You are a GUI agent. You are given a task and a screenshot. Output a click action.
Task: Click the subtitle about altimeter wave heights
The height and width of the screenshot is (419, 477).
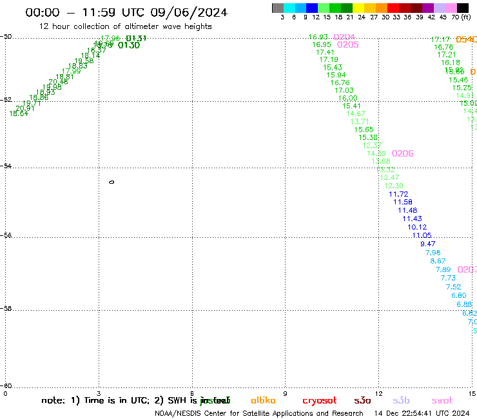[125, 27]
